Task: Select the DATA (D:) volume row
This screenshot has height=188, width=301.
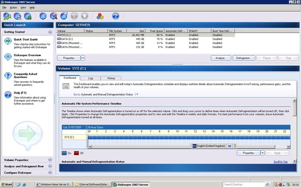Action: [x=145, y=39]
